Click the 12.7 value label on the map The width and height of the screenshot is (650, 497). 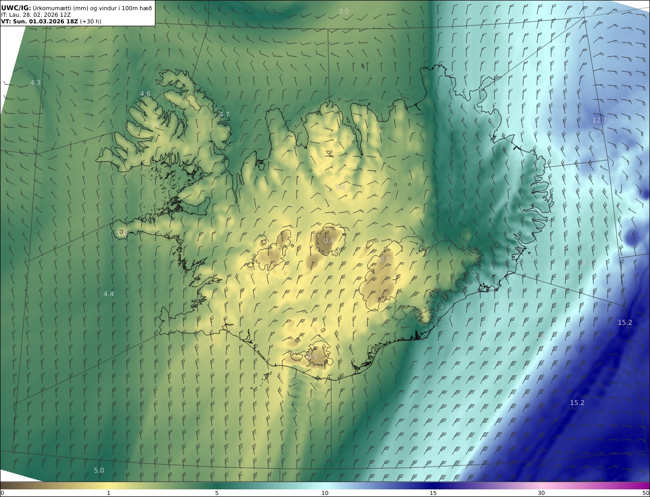point(600,120)
